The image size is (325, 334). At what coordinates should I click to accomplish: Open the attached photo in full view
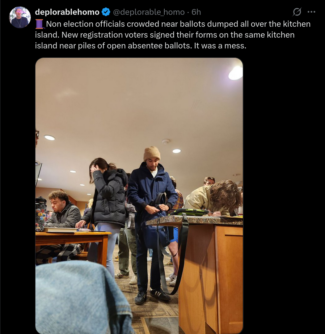point(139,196)
